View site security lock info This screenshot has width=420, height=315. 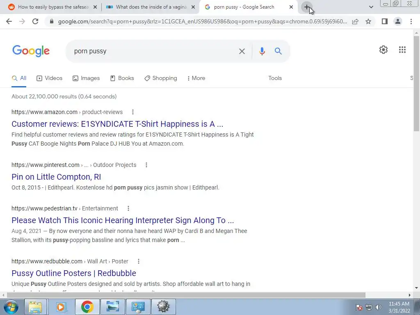click(52, 21)
